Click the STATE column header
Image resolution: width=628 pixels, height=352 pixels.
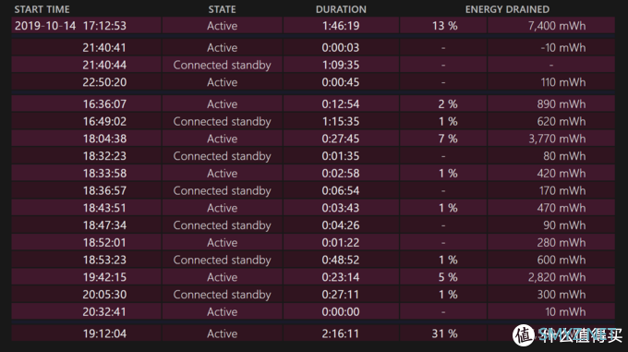pos(222,9)
